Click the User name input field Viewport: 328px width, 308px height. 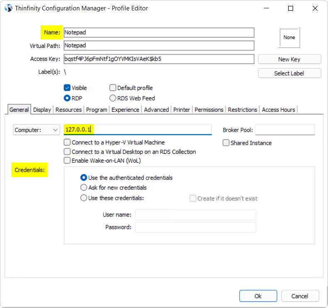click(196, 214)
